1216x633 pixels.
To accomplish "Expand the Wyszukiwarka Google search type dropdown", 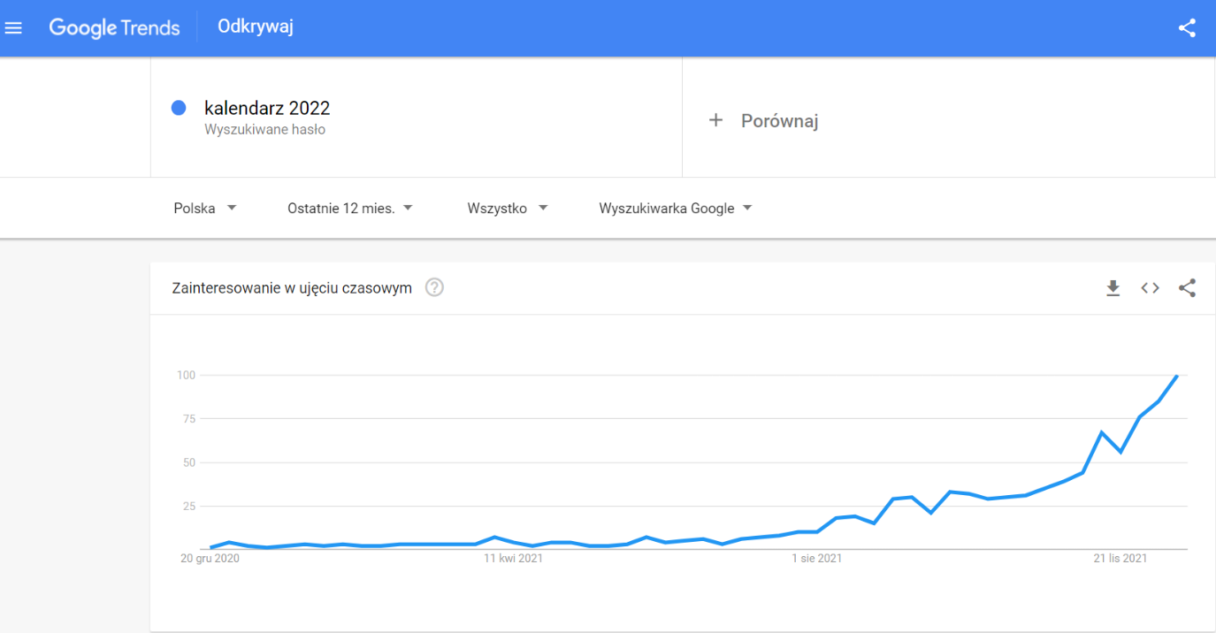I will coord(676,209).
